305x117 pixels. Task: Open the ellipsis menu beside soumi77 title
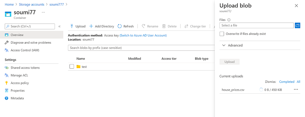43,12
